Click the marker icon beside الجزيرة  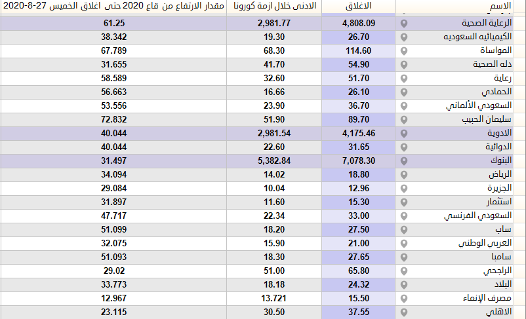[404, 188]
